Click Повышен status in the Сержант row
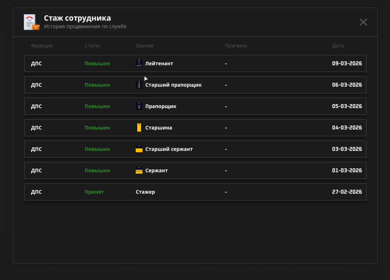 [97, 170]
